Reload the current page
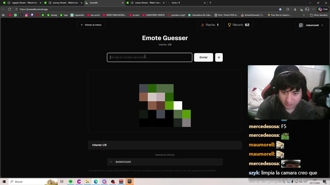330x185 pixels. coord(10,9)
